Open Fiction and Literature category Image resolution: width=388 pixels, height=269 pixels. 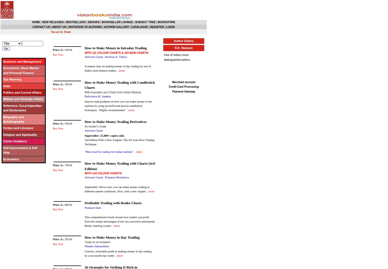coord(24,128)
